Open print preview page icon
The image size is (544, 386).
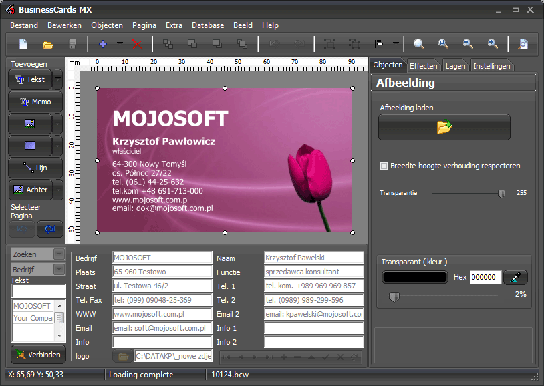click(x=523, y=44)
